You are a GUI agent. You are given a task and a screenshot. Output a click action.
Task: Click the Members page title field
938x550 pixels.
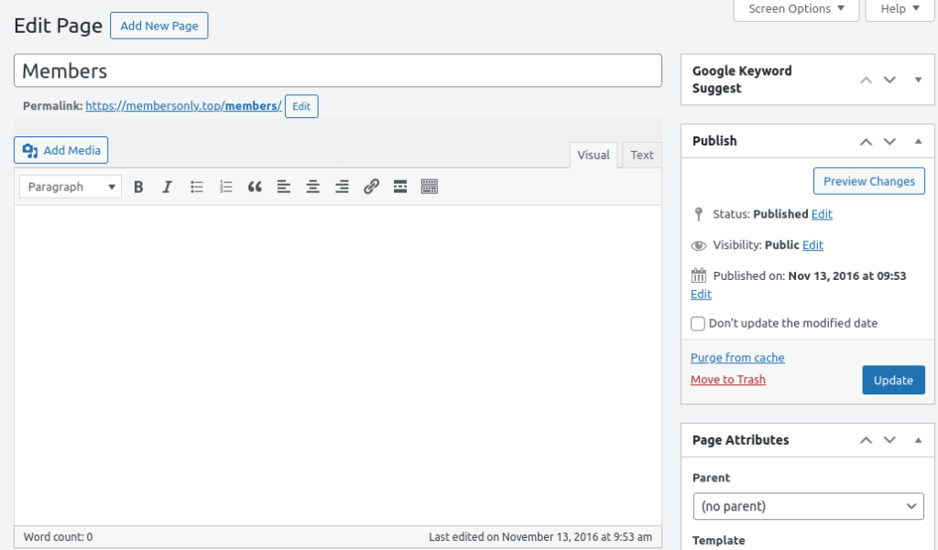(338, 70)
